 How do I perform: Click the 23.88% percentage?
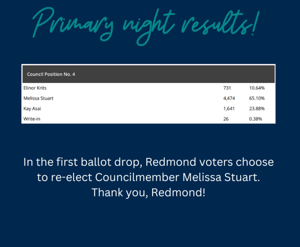point(257,109)
